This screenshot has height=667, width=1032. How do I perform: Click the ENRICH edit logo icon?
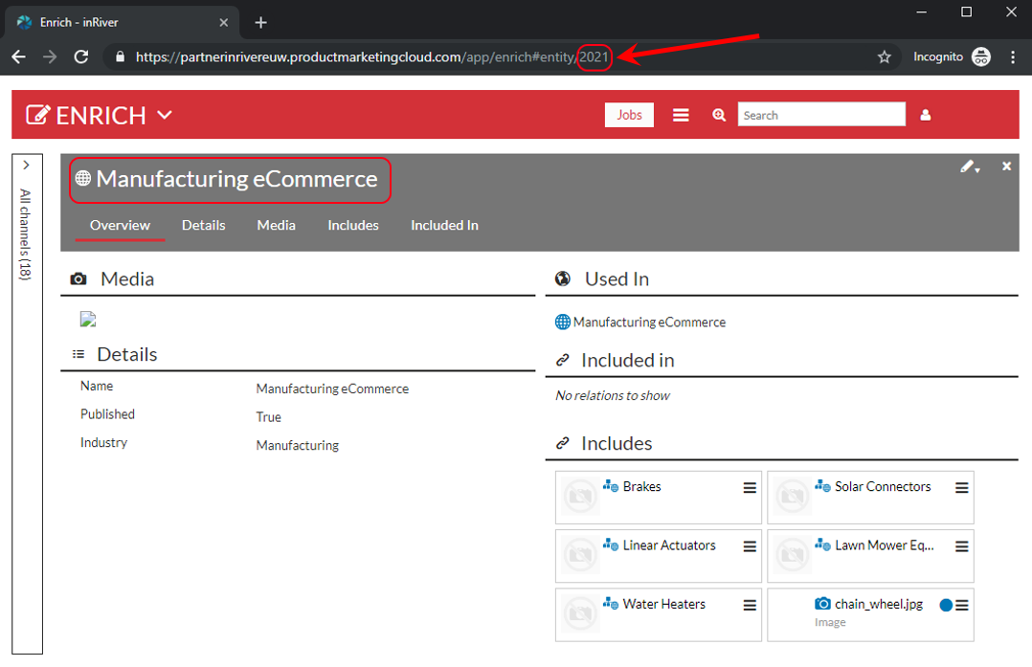[x=37, y=115]
